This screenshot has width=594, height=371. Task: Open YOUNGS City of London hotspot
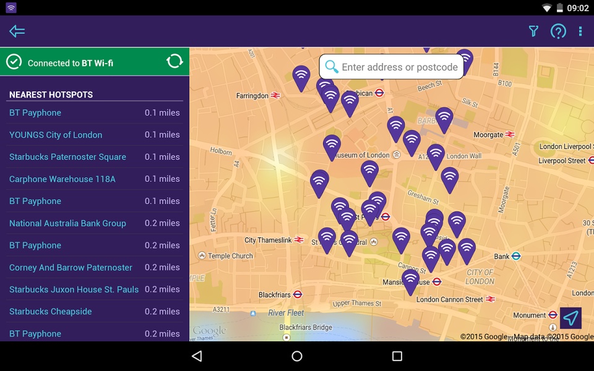click(94, 135)
